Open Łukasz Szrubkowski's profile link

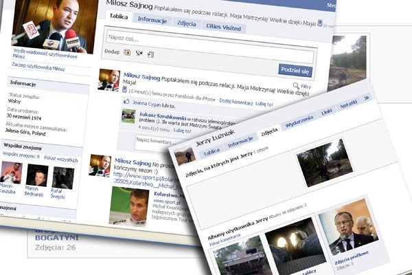pos(163,115)
